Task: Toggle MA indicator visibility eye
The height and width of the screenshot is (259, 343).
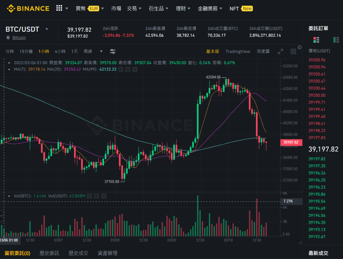Action: (x=121, y=69)
